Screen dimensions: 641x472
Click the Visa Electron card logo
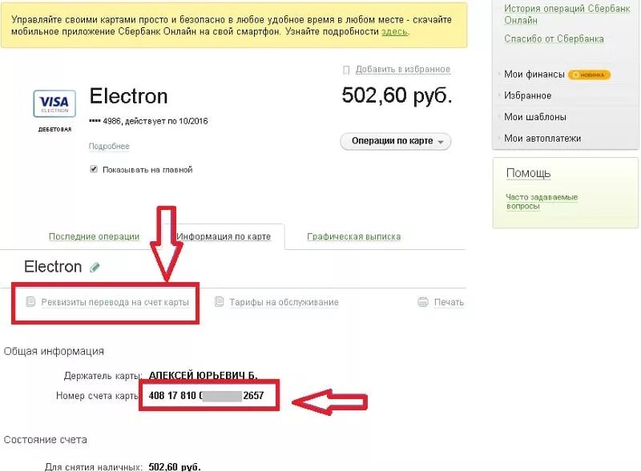coord(54,104)
